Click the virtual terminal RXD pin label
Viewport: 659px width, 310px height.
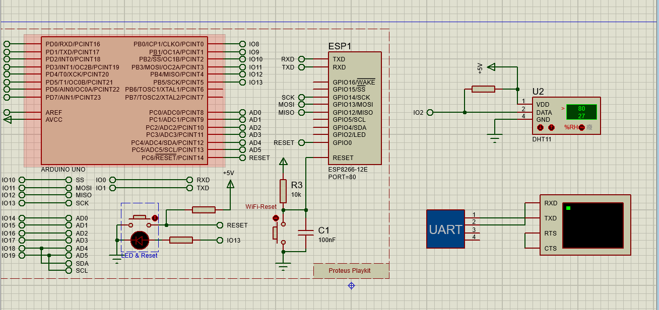click(x=551, y=203)
